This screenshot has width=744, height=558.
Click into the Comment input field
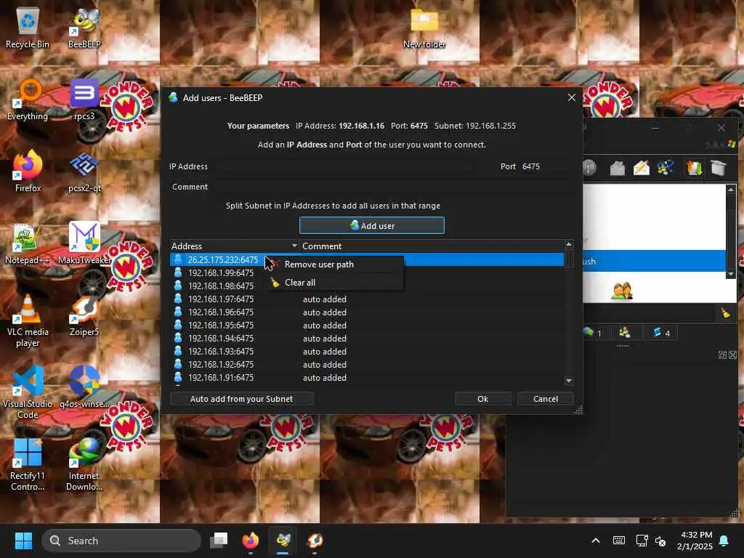pyautogui.click(x=392, y=187)
